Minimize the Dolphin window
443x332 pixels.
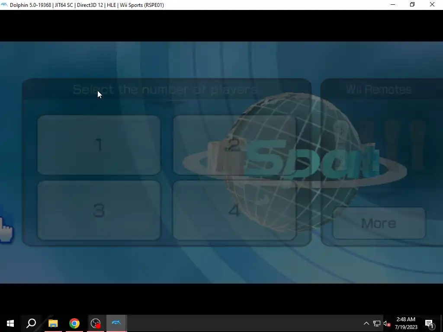393,5
